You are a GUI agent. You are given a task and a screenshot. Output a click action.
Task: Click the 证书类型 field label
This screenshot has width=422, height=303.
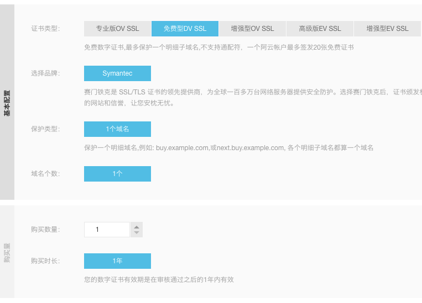(x=45, y=29)
